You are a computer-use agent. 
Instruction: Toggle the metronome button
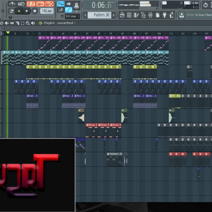tap(12, 4)
